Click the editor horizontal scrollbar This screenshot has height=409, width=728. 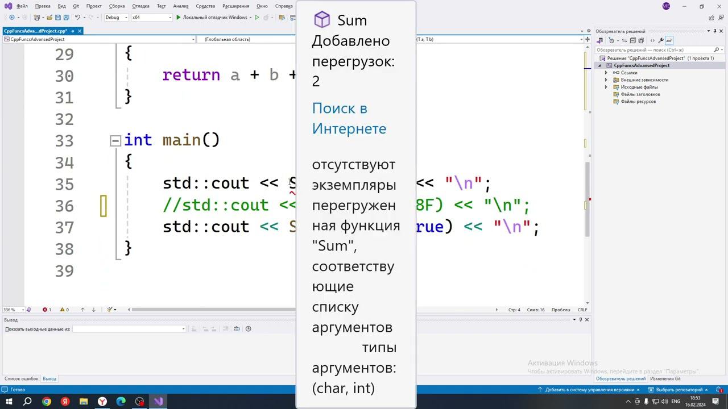coord(313,310)
